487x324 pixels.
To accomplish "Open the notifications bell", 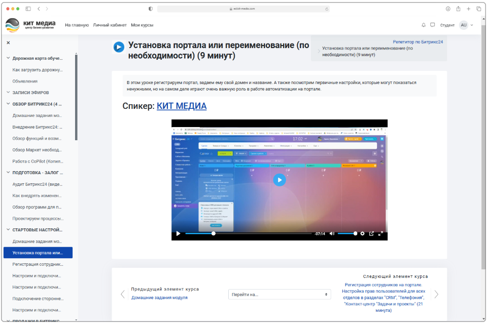I will [x=424, y=25].
